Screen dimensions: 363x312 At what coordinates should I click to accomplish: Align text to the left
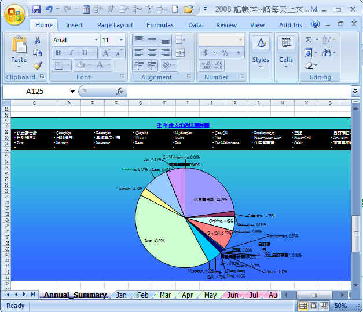[139, 53]
